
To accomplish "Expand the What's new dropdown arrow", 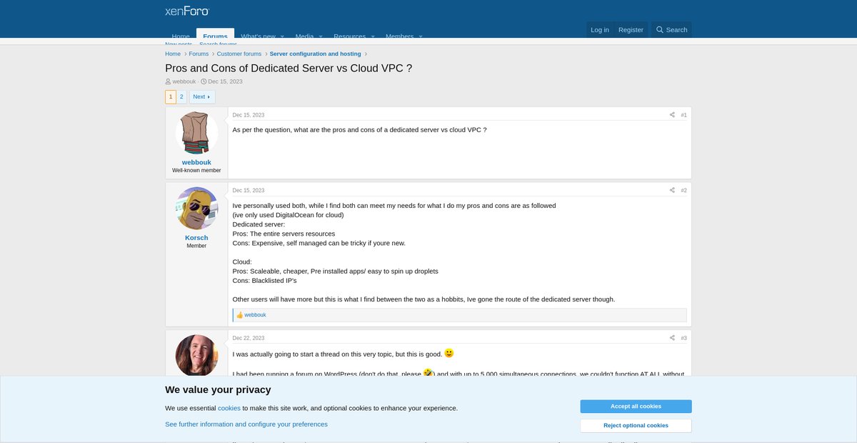I will (282, 36).
